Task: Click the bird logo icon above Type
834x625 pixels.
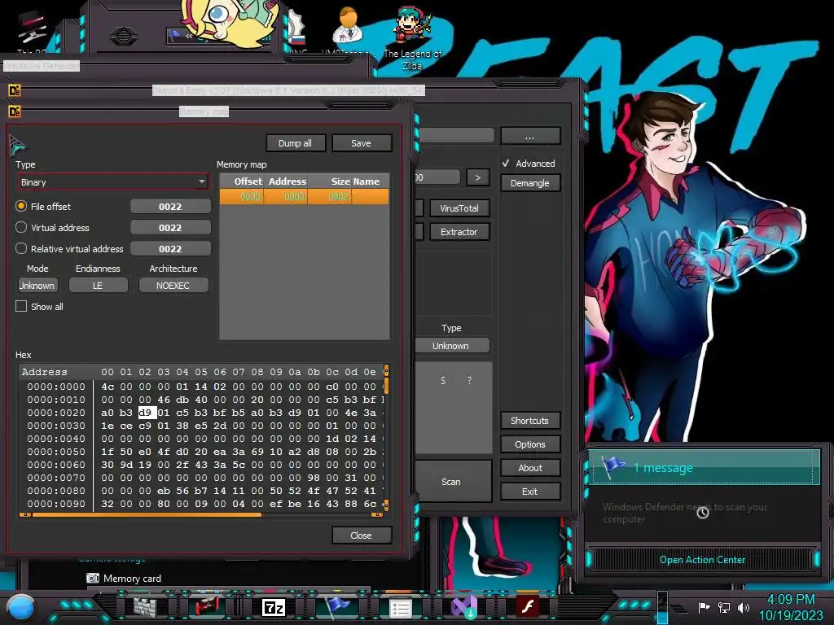Action: click(16, 145)
